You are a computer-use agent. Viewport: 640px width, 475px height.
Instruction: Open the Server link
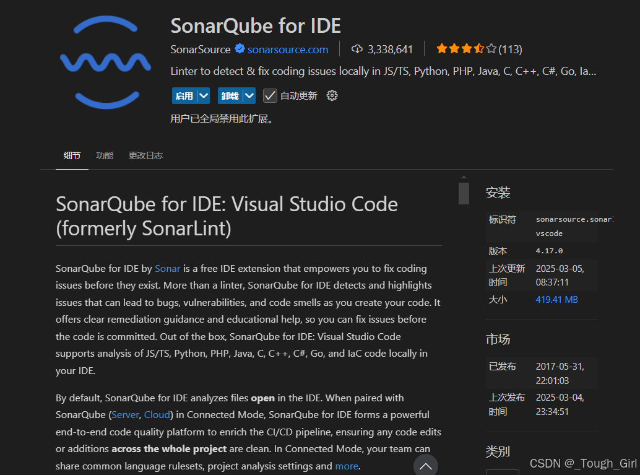click(x=125, y=414)
